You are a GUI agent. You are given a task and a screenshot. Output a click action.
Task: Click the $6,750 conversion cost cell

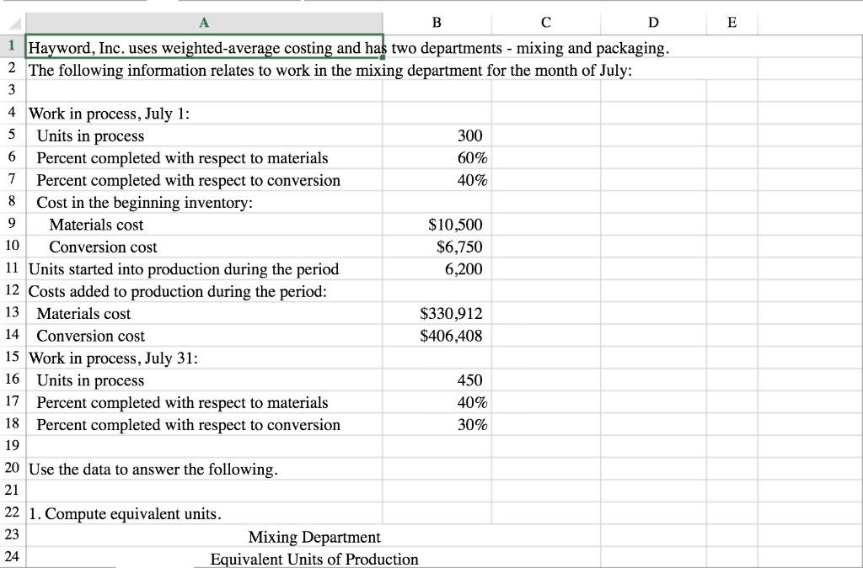pyautogui.click(x=437, y=247)
